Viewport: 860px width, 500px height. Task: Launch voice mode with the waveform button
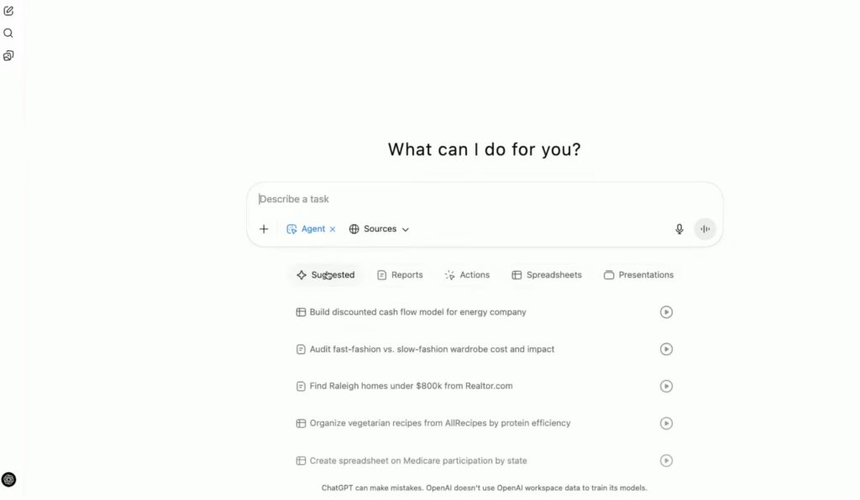click(x=705, y=229)
